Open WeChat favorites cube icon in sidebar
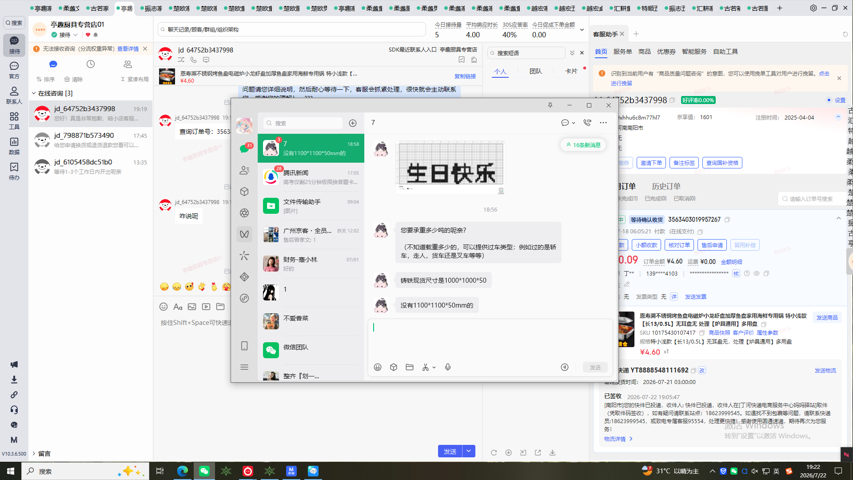Image resolution: width=853 pixels, height=480 pixels. point(244,192)
